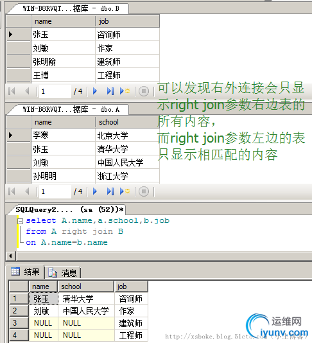The height and width of the screenshot is (343, 312).
Task: Select cell 作家 in dbo.B table
Action: [x=128, y=48]
